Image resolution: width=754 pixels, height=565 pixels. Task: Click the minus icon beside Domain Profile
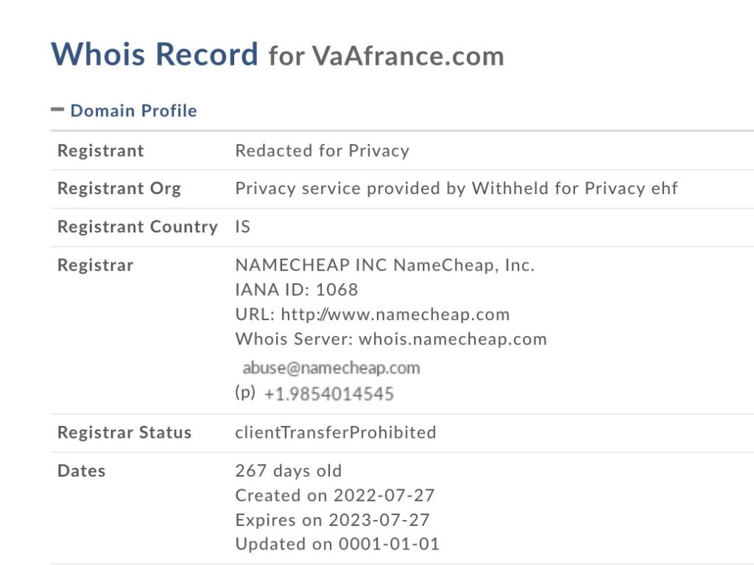click(57, 110)
